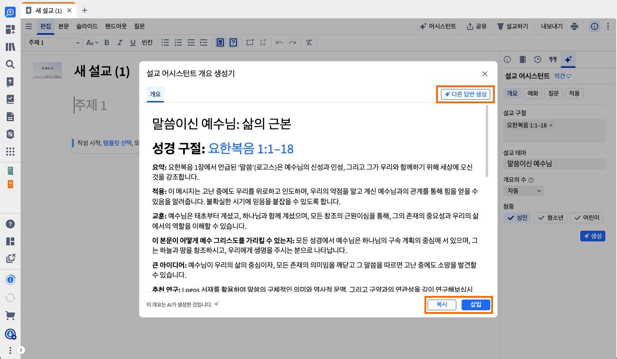The width and height of the screenshot is (617, 359).
Task: Expand the sidebar with the arrow button
Action: point(21,350)
